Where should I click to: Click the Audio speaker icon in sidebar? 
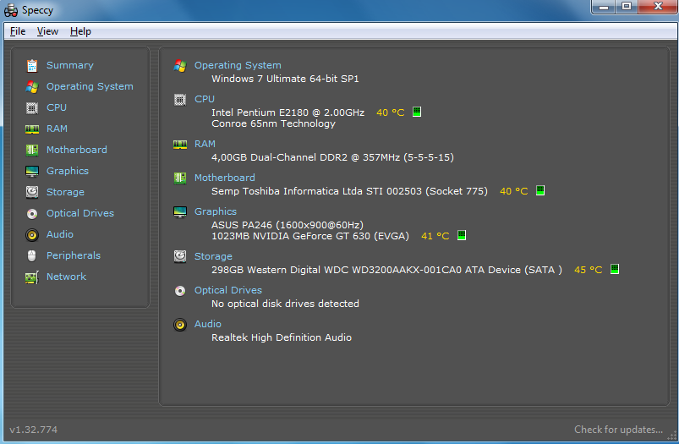click(32, 234)
